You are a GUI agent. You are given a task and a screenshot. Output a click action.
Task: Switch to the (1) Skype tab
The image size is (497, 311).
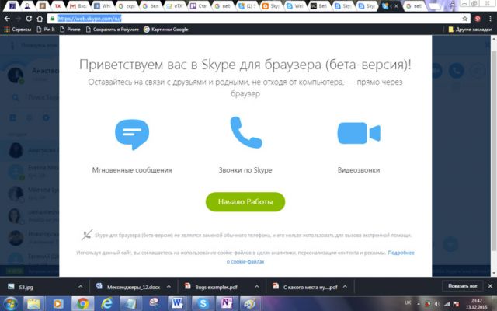pos(246,6)
